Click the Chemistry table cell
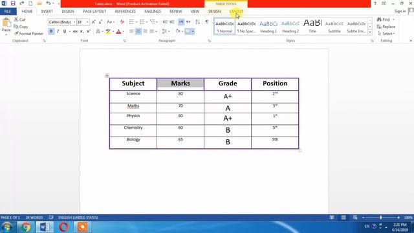 tap(133, 131)
